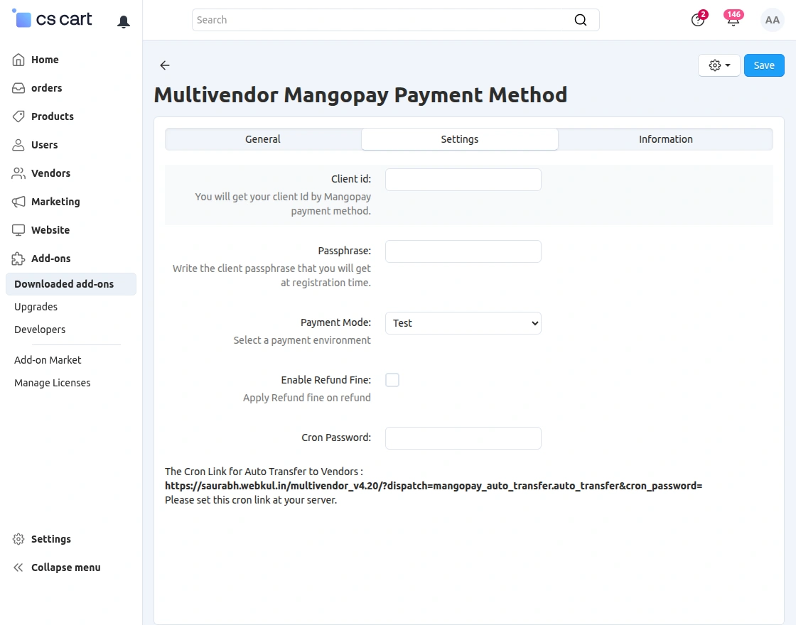Image resolution: width=796 pixels, height=625 pixels.
Task: Open the bell icon beside the logo
Action: click(124, 21)
